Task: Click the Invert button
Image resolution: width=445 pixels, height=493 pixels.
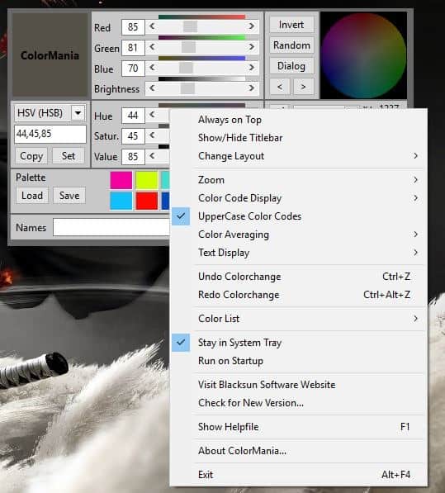Action: (291, 25)
